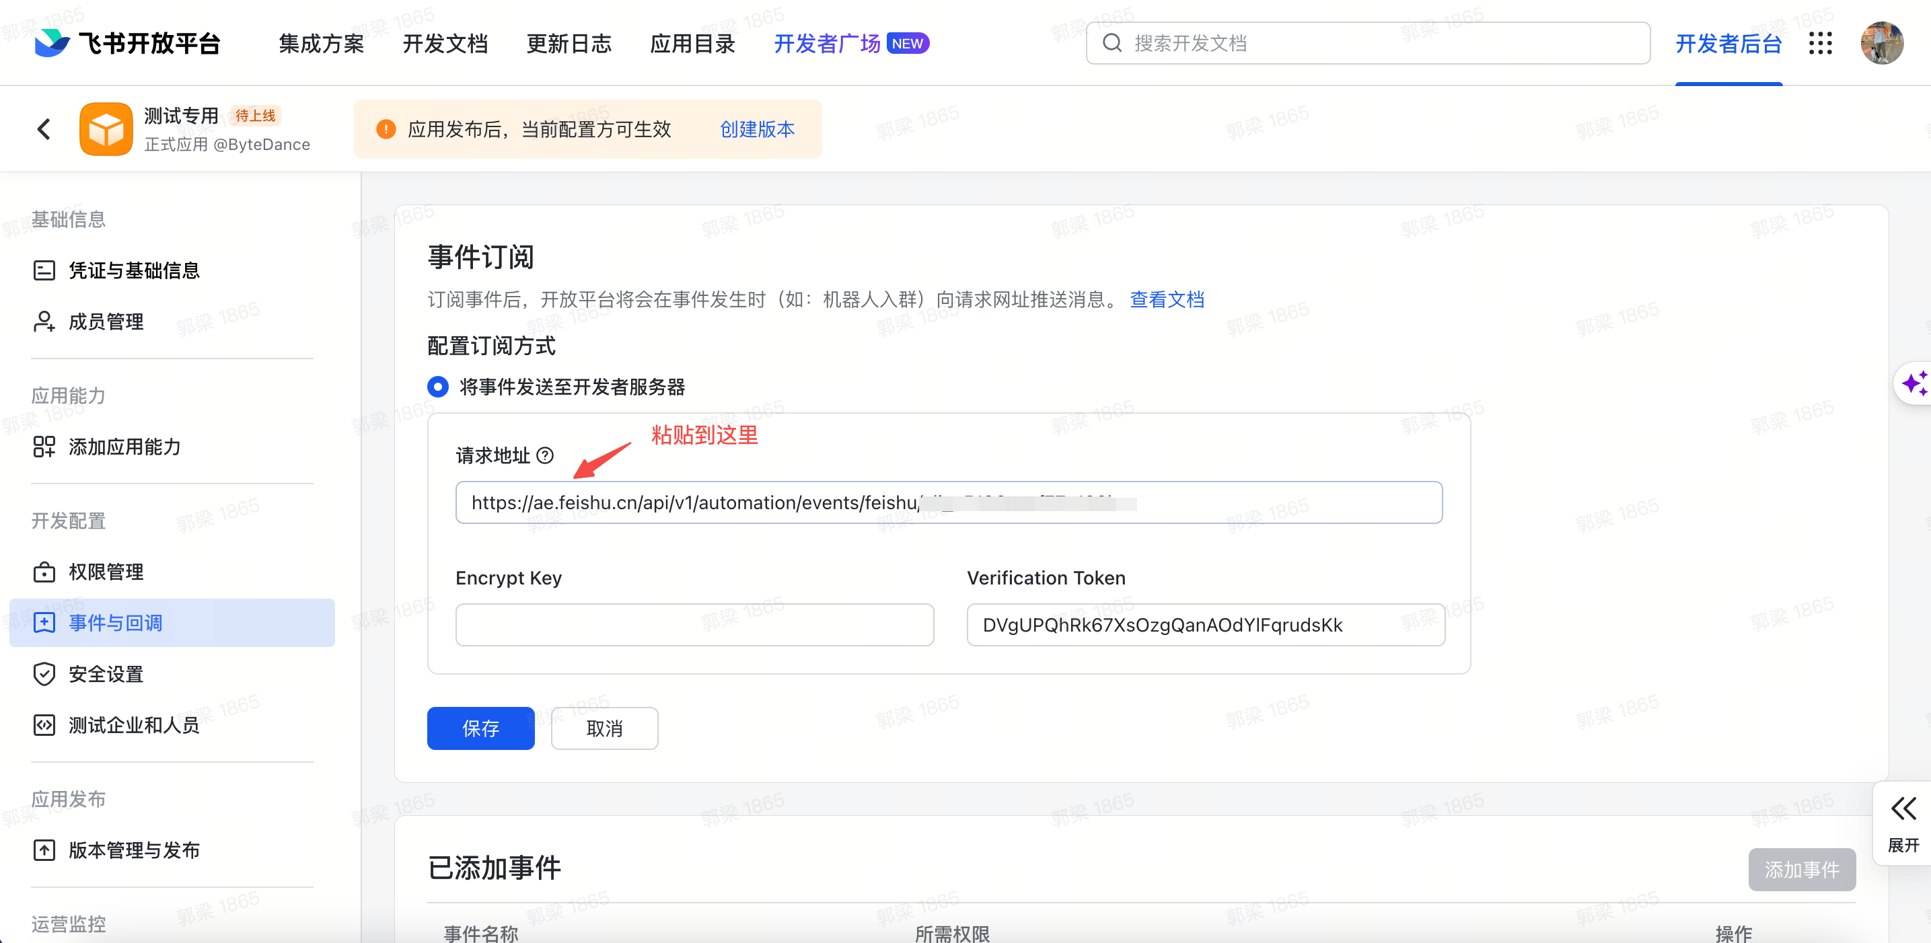Image resolution: width=1931 pixels, height=943 pixels.
Task: Click the 安全设置 shield icon
Action: 44,674
